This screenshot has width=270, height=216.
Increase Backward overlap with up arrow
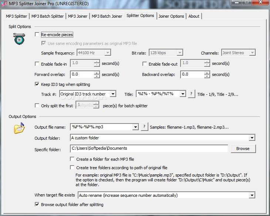click(x=207, y=73)
